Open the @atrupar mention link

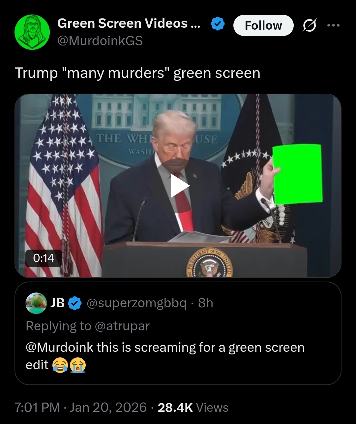122,326
